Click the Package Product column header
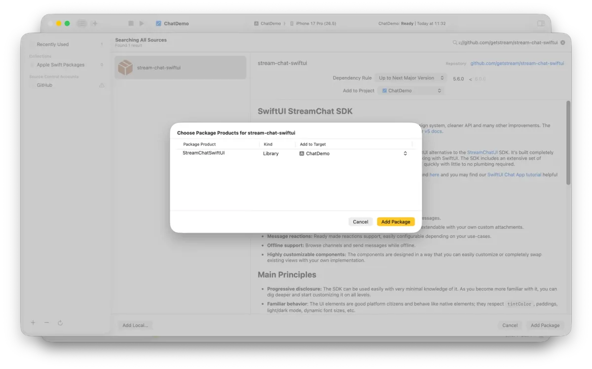592x369 pixels. (199, 145)
